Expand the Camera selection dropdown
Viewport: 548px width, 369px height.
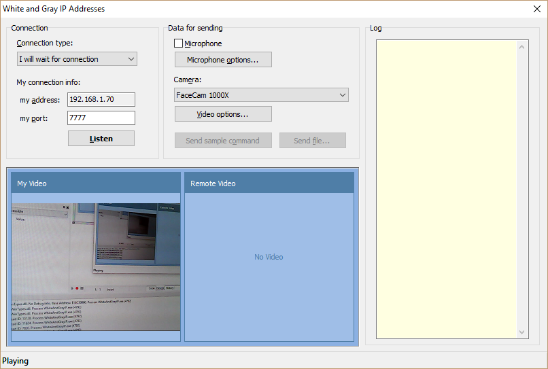pos(261,95)
